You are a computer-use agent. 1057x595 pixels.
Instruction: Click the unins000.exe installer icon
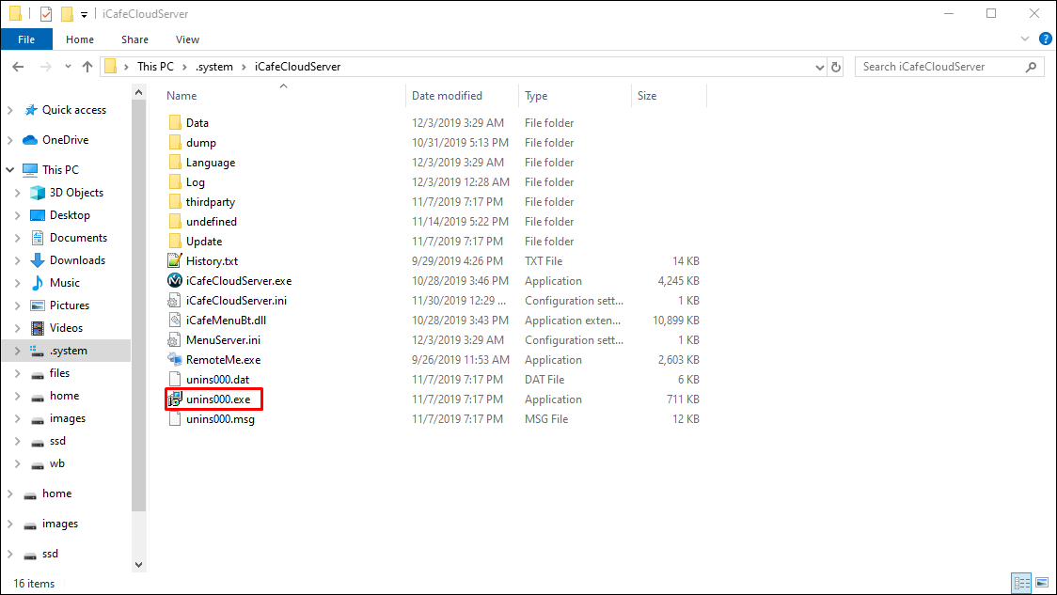[174, 399]
